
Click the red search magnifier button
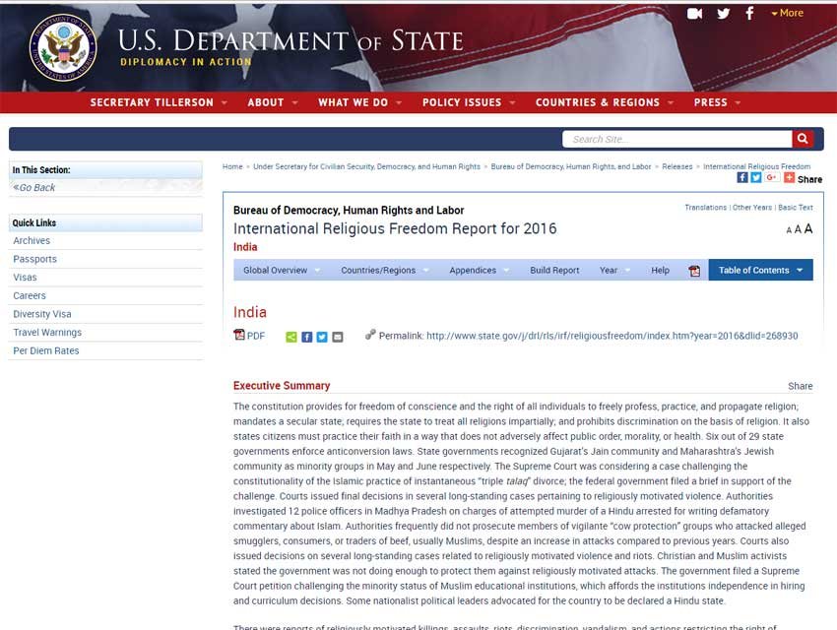804,139
